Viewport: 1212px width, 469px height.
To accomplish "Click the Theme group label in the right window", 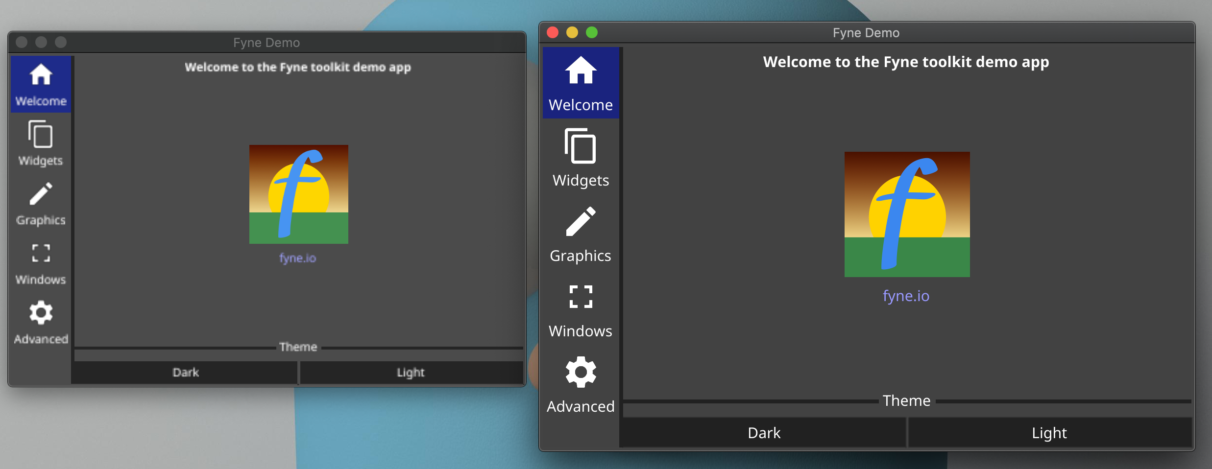I will (x=906, y=401).
